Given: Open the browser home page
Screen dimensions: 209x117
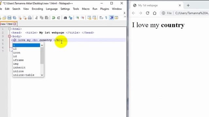Looking at the screenshot, I should coord(154,13).
